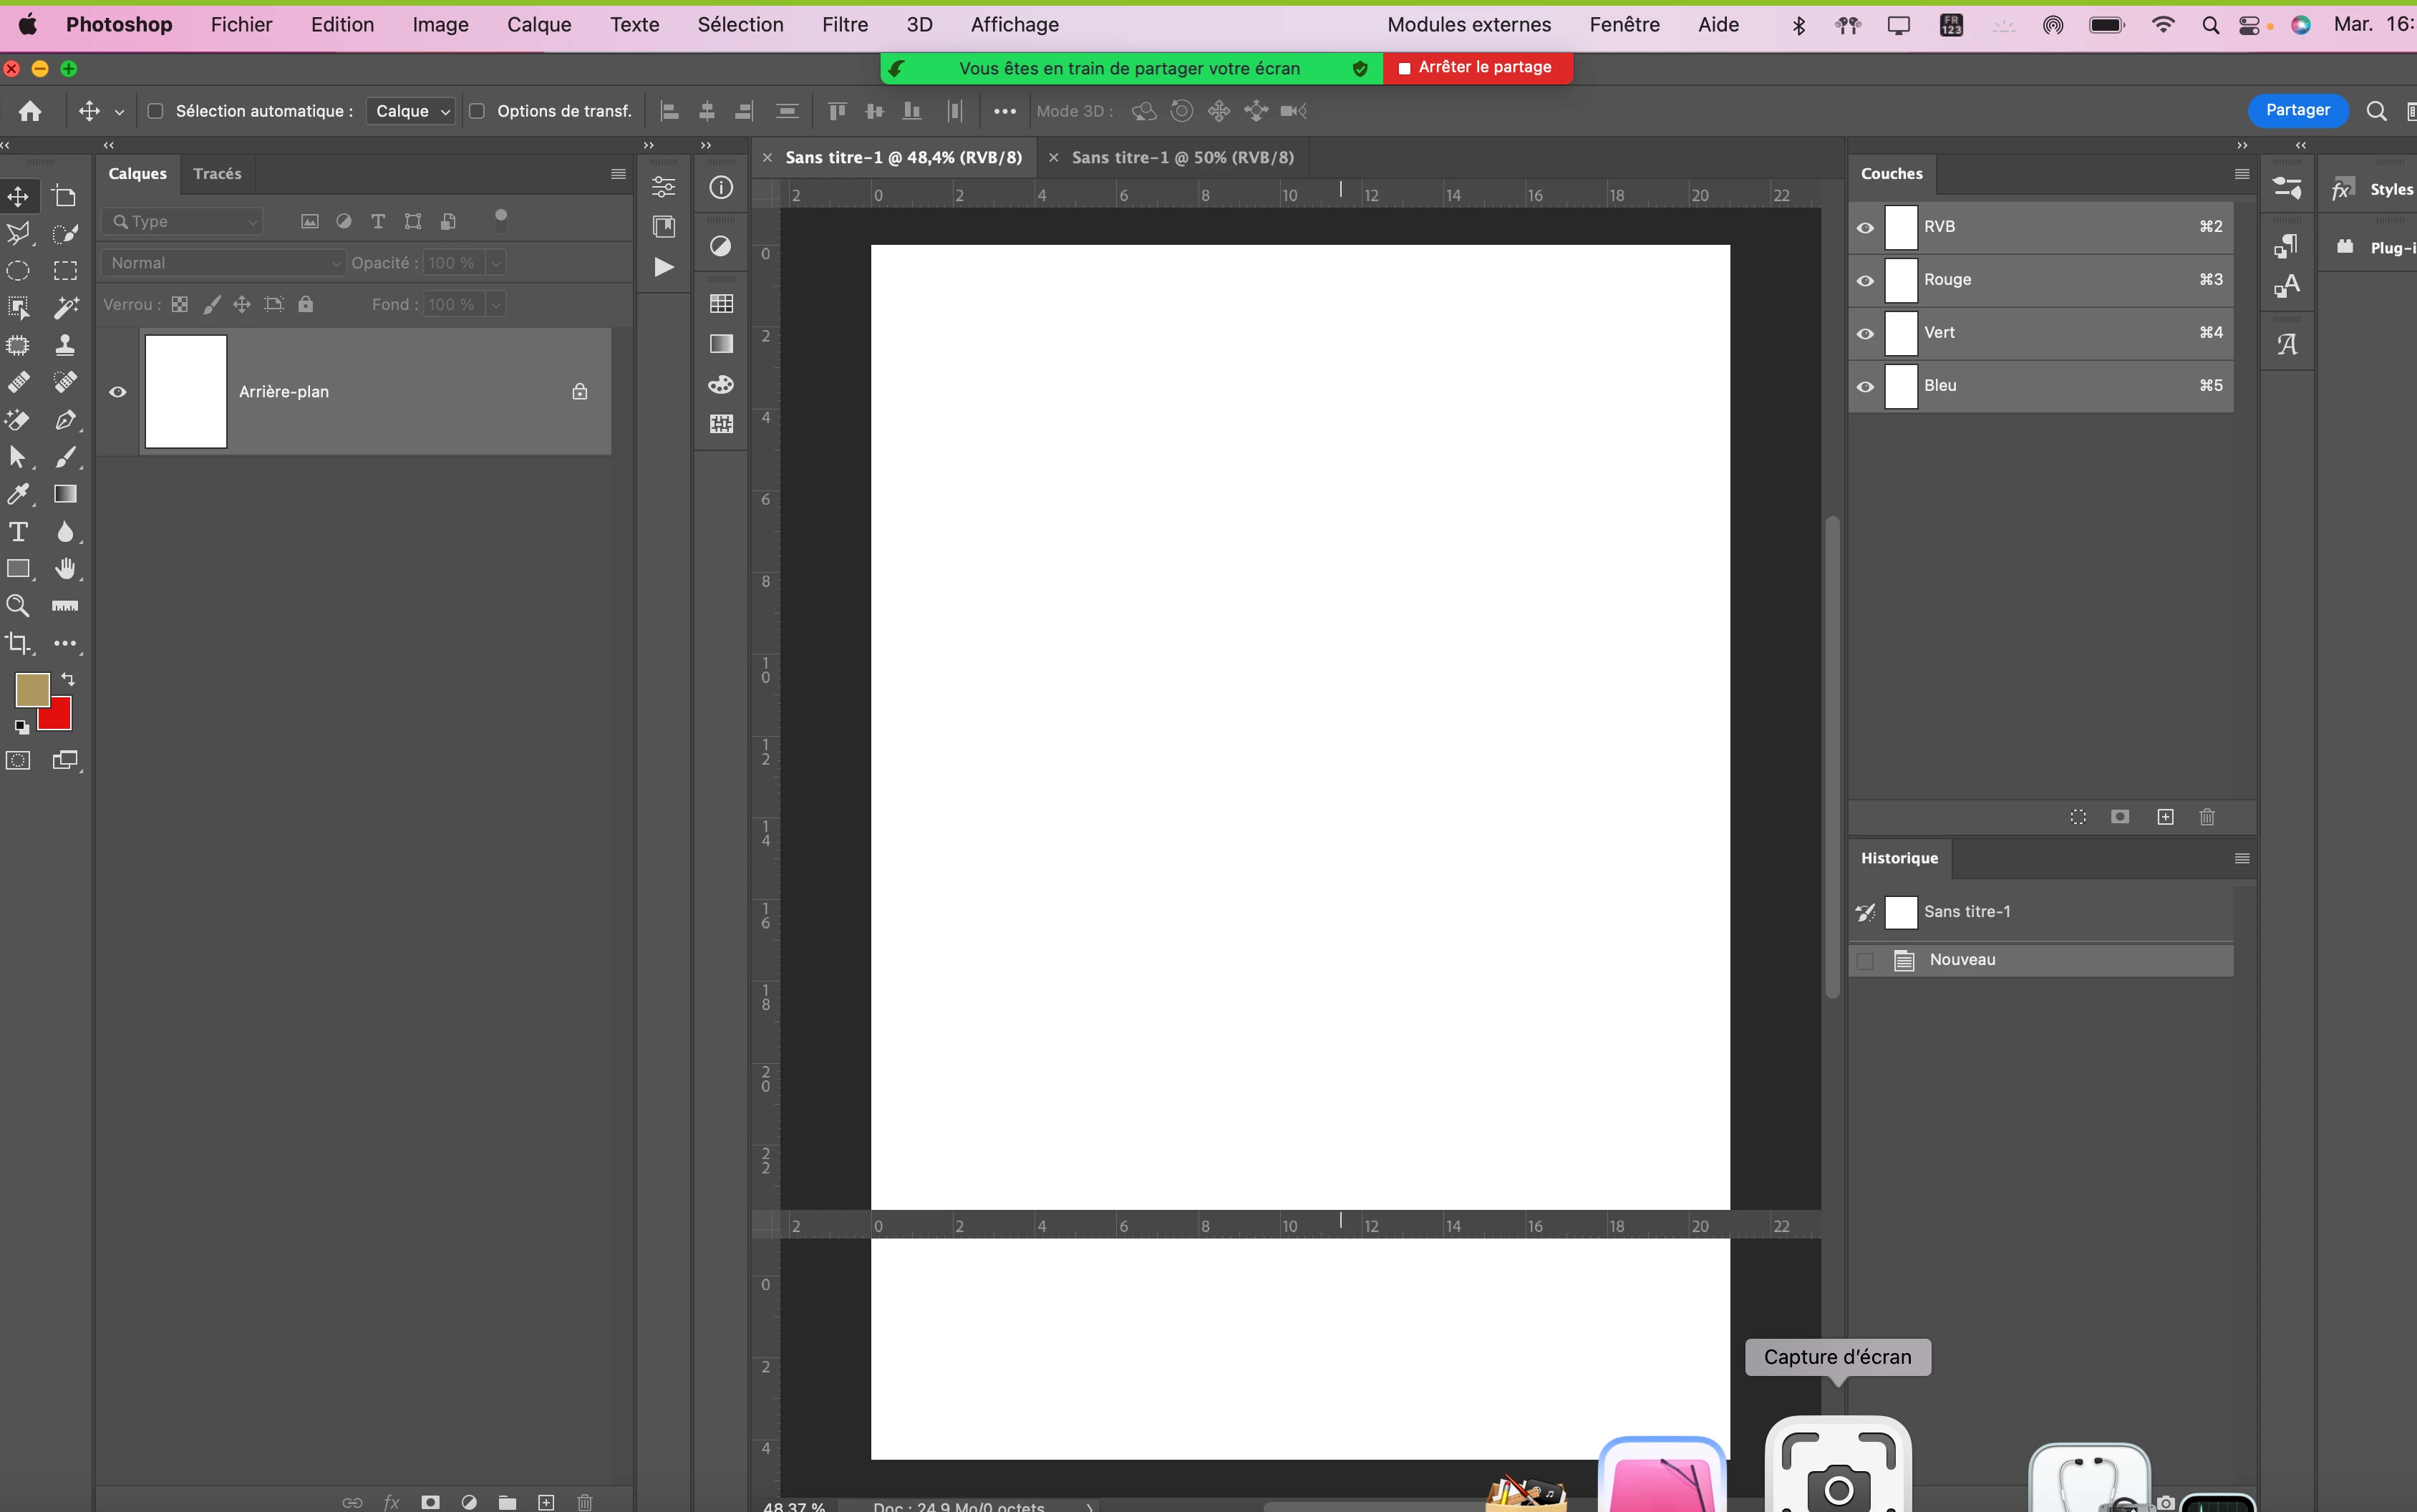This screenshot has height=1512, width=2417.
Task: Toggle visibility of Rouge channel
Action: click(x=1865, y=280)
